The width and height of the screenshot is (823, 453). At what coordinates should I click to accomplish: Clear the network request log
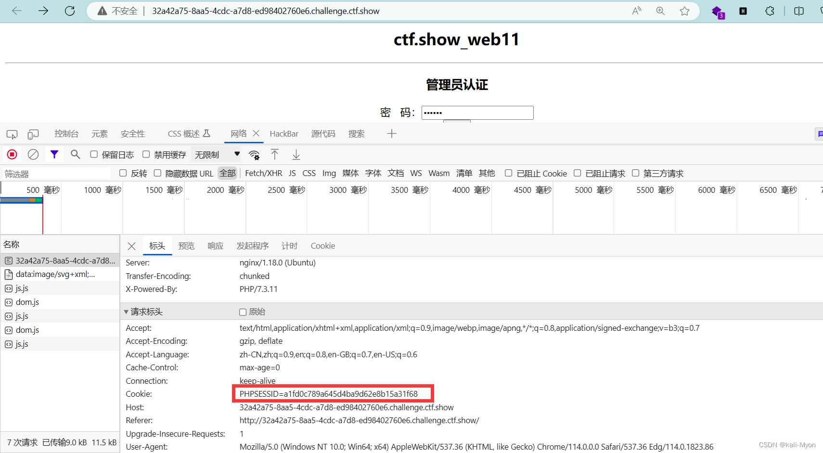click(x=33, y=154)
